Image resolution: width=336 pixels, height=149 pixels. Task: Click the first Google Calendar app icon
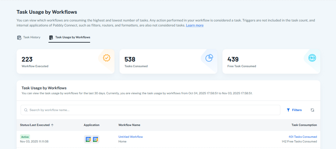tap(88, 139)
